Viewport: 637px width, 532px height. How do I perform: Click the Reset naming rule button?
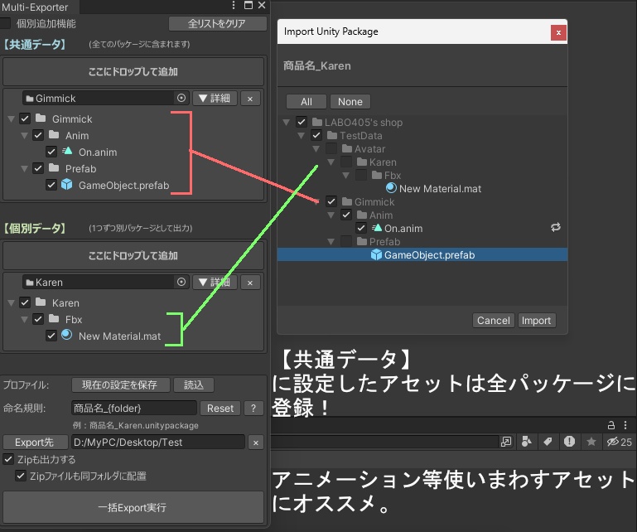tap(220, 408)
